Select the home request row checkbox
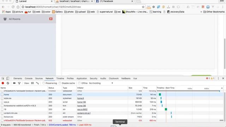This screenshot has height=127, width=226. (2, 95)
